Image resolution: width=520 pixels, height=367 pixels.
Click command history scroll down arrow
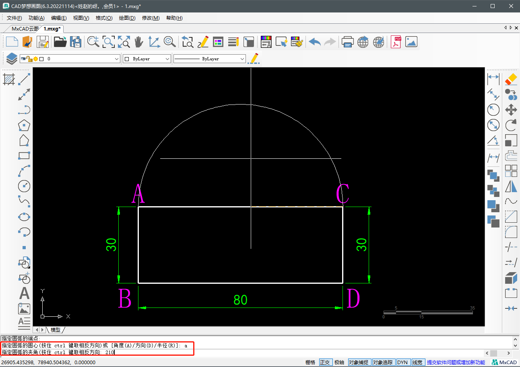[x=515, y=345]
